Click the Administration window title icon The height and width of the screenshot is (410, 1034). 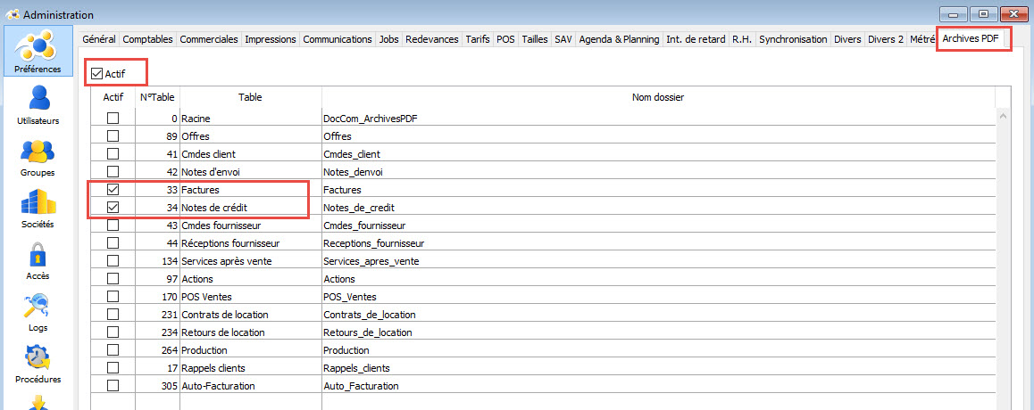tap(12, 15)
